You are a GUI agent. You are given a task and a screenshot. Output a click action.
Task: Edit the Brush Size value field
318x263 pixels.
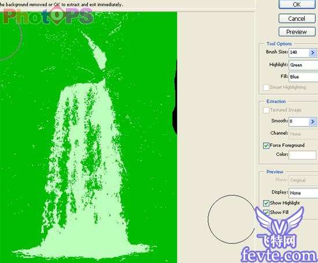pos(299,53)
